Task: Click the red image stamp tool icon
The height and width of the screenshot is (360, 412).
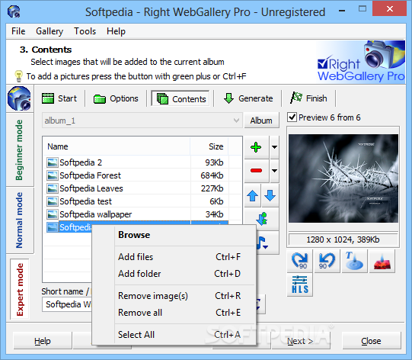Action: click(x=382, y=261)
